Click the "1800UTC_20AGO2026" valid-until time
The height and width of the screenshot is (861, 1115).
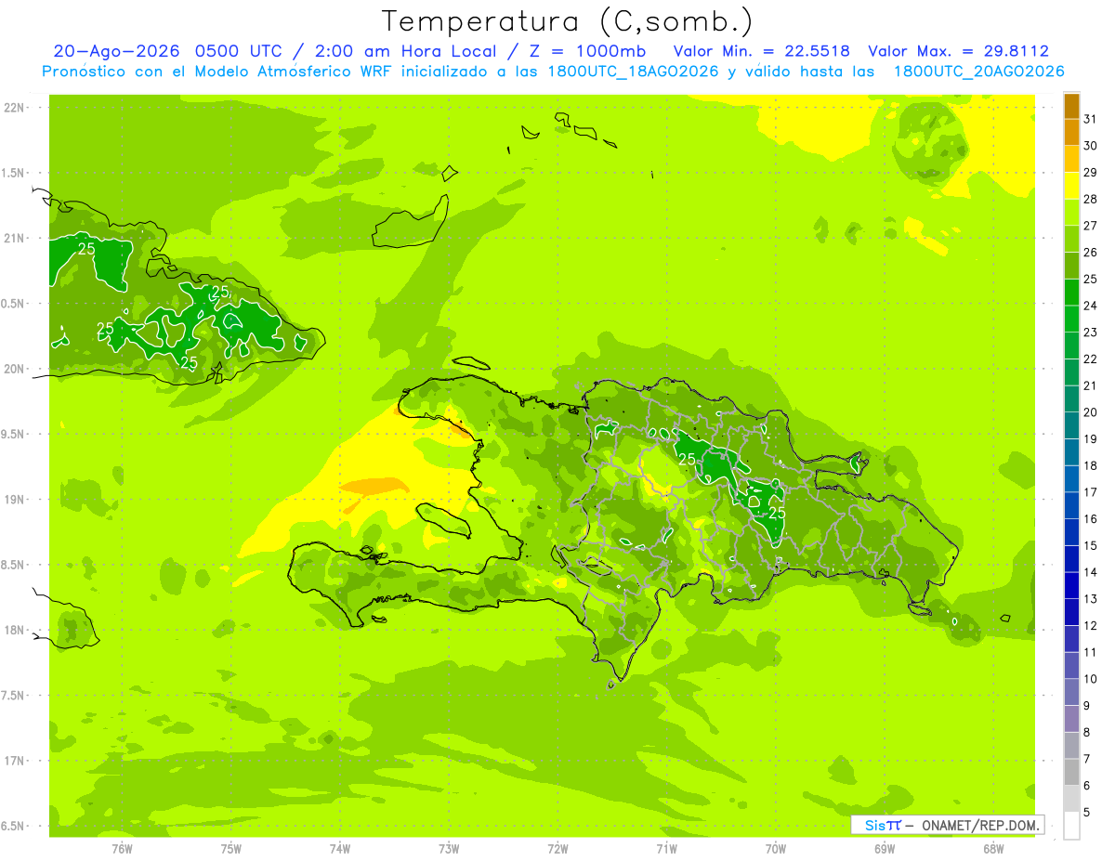coord(978,72)
